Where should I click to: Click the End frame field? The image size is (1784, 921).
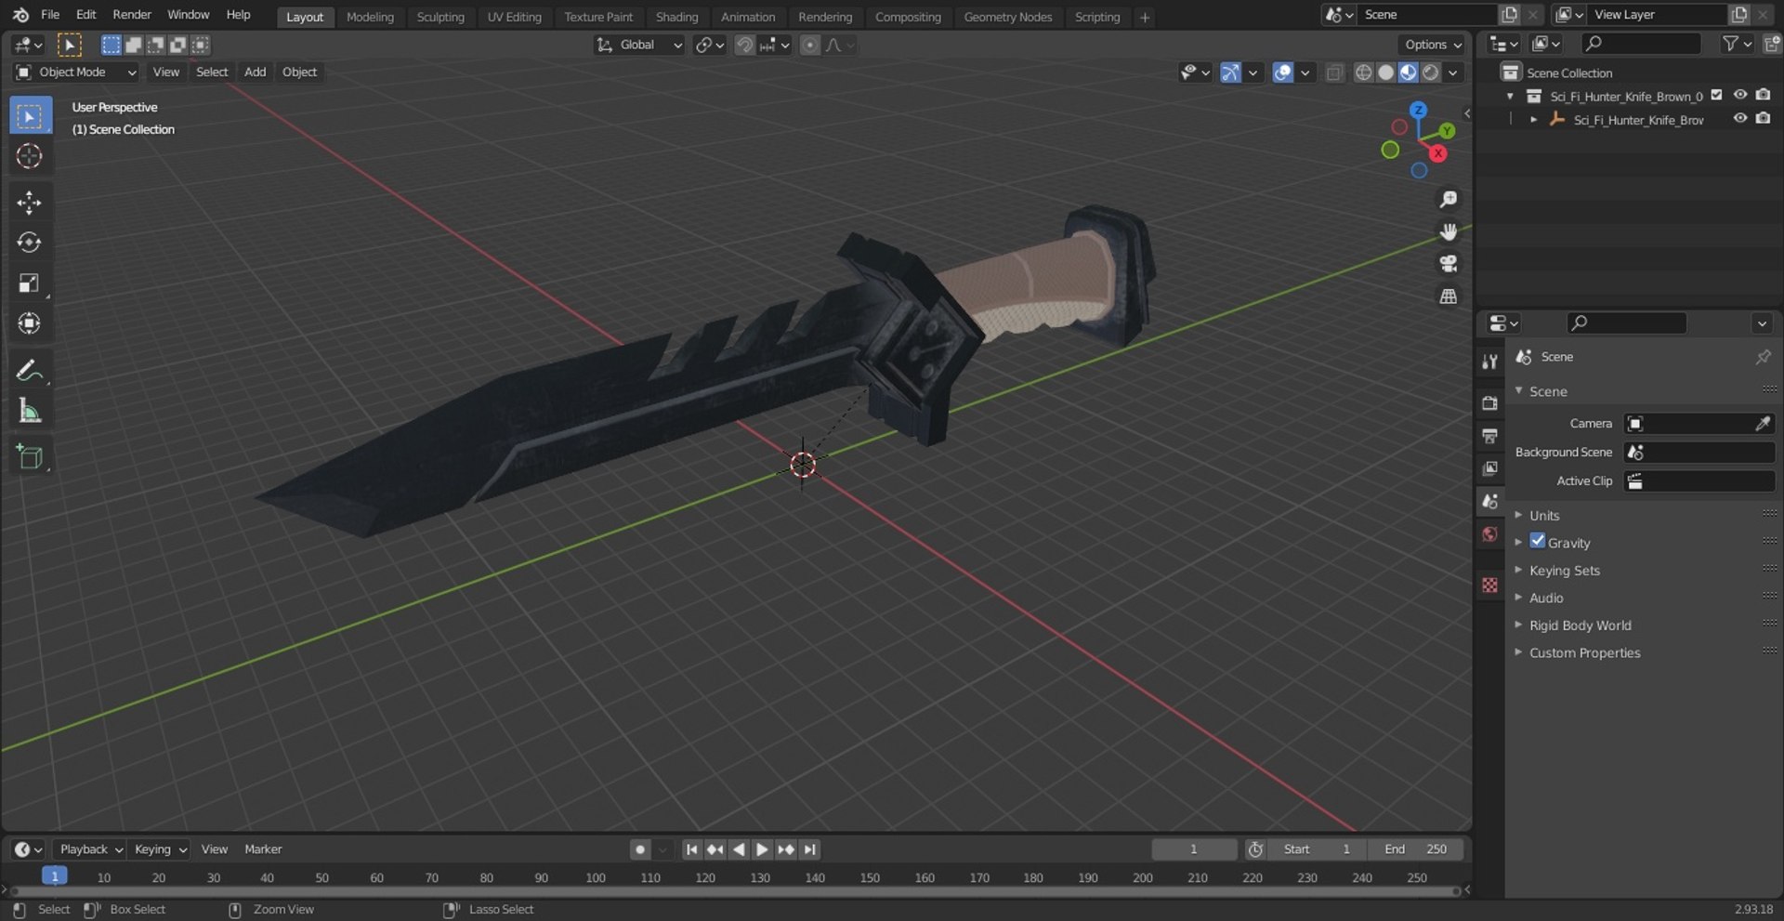coord(1415,849)
